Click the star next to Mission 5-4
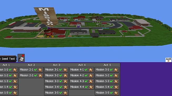The height and width of the screenshot is (96, 172). point(116,87)
